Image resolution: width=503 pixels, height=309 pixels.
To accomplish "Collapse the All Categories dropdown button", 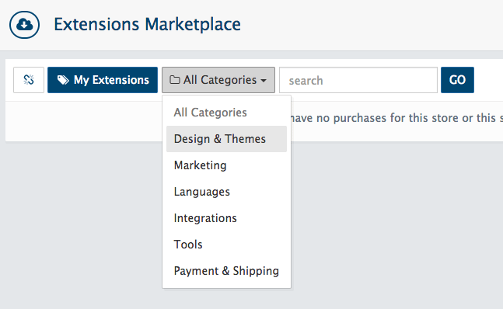I will coord(218,80).
